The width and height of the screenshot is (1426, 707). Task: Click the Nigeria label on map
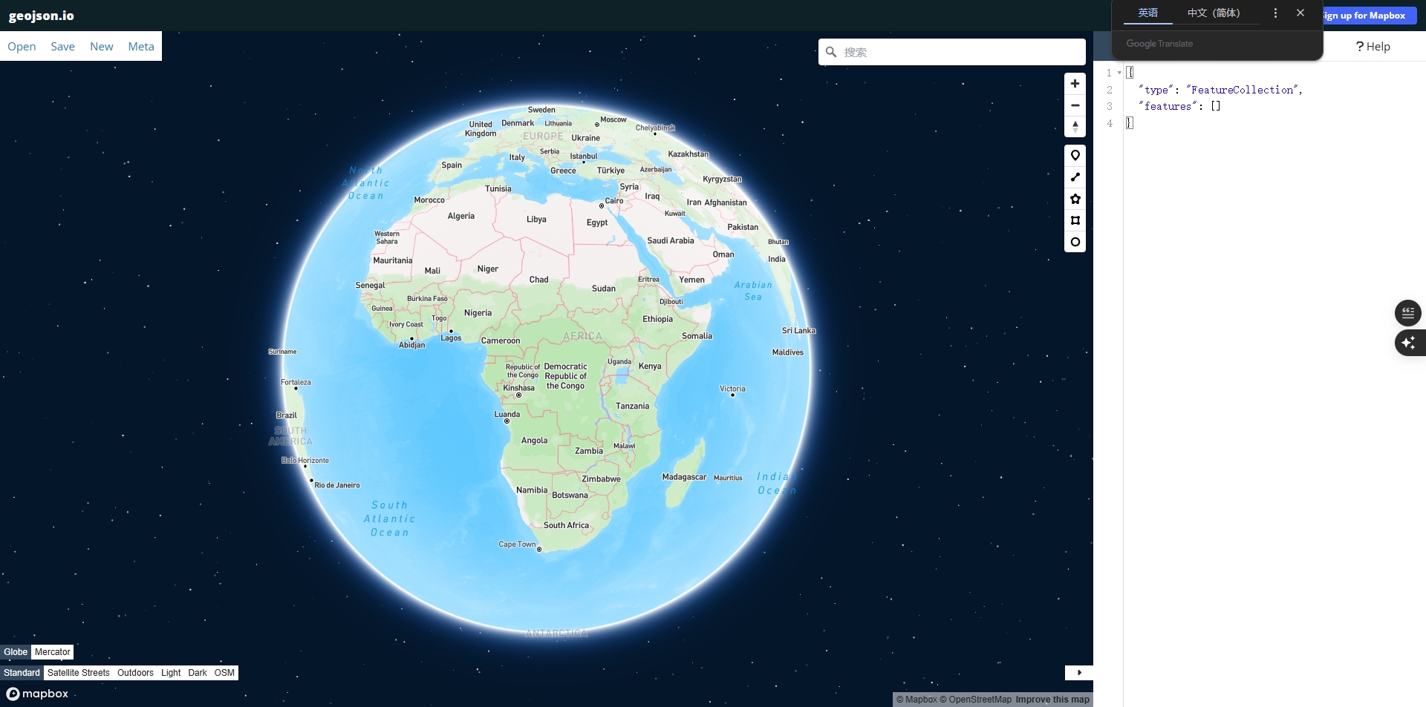[478, 313]
